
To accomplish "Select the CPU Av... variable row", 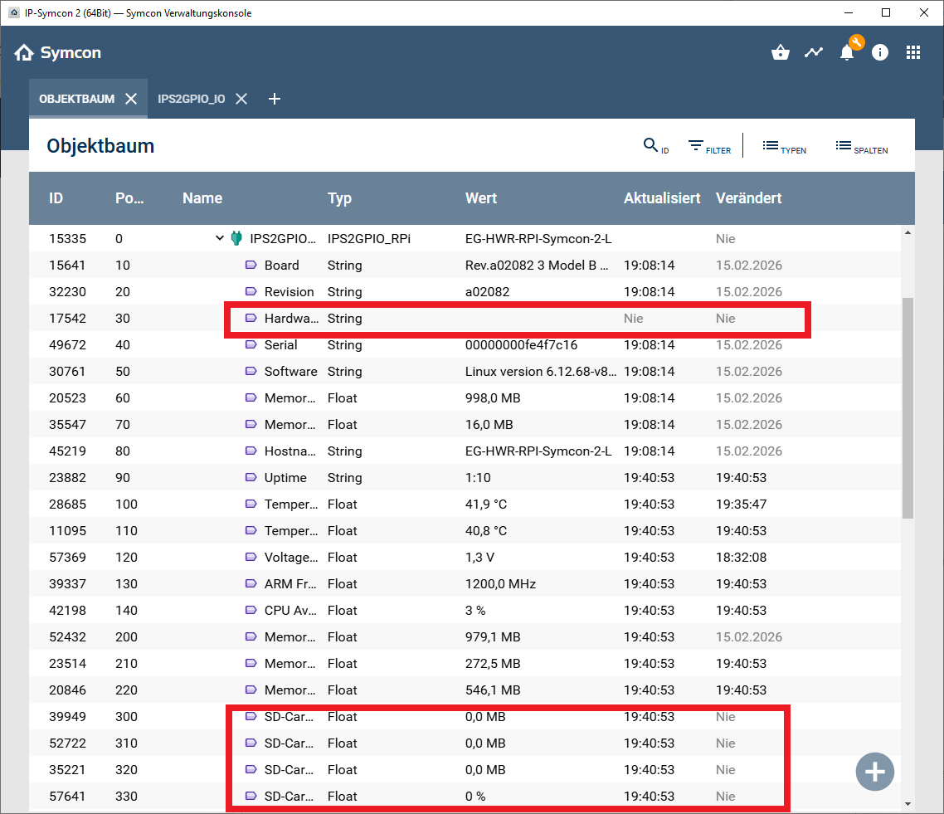I will (x=289, y=611).
